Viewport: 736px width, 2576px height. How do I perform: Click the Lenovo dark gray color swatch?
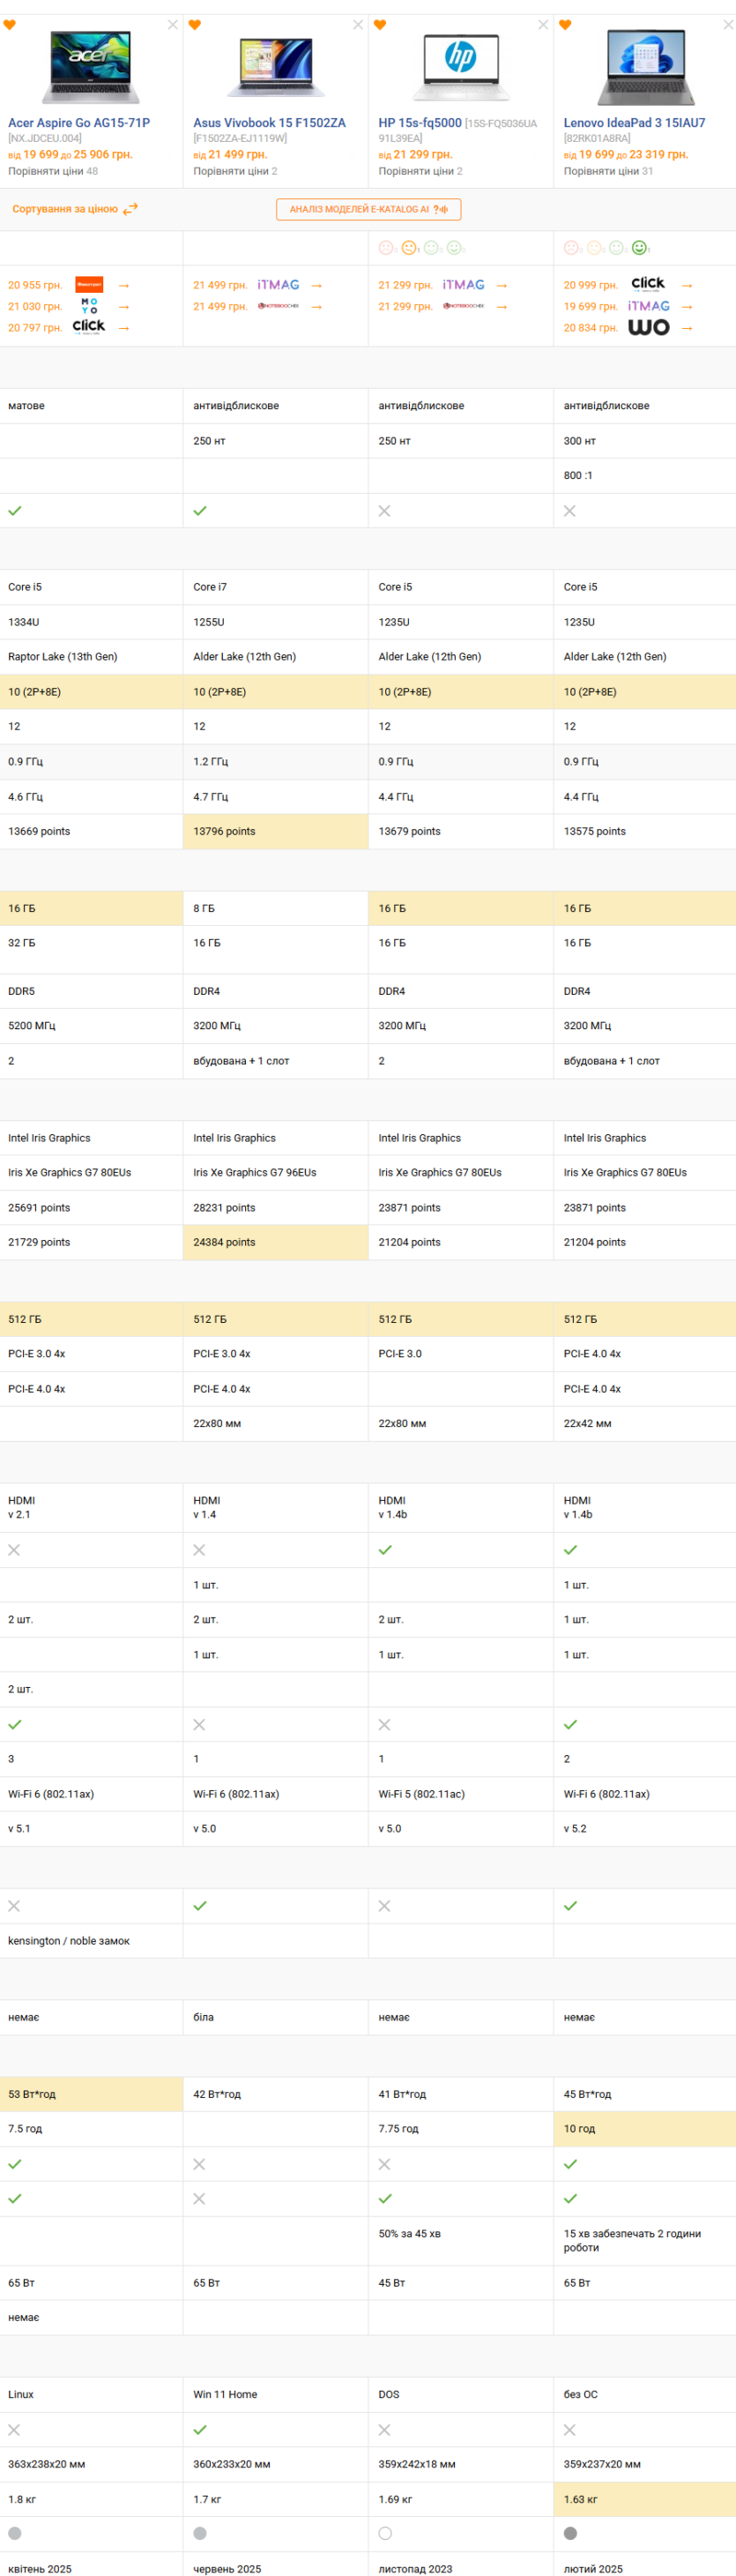(x=570, y=2533)
